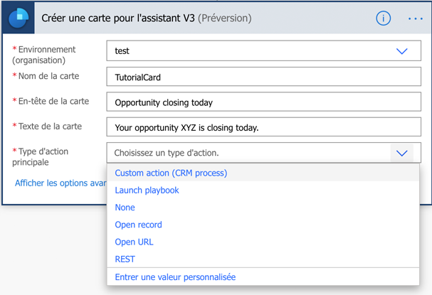This screenshot has height=295, width=432.
Task: Focus the En-tête de la carte field
Action: 263,102
